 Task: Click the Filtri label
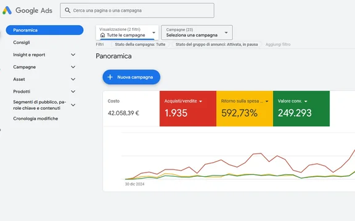100,44
